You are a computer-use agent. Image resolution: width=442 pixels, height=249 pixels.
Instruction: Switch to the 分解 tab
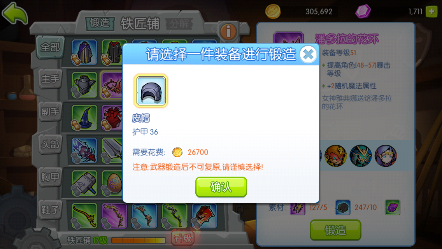[x=179, y=24]
